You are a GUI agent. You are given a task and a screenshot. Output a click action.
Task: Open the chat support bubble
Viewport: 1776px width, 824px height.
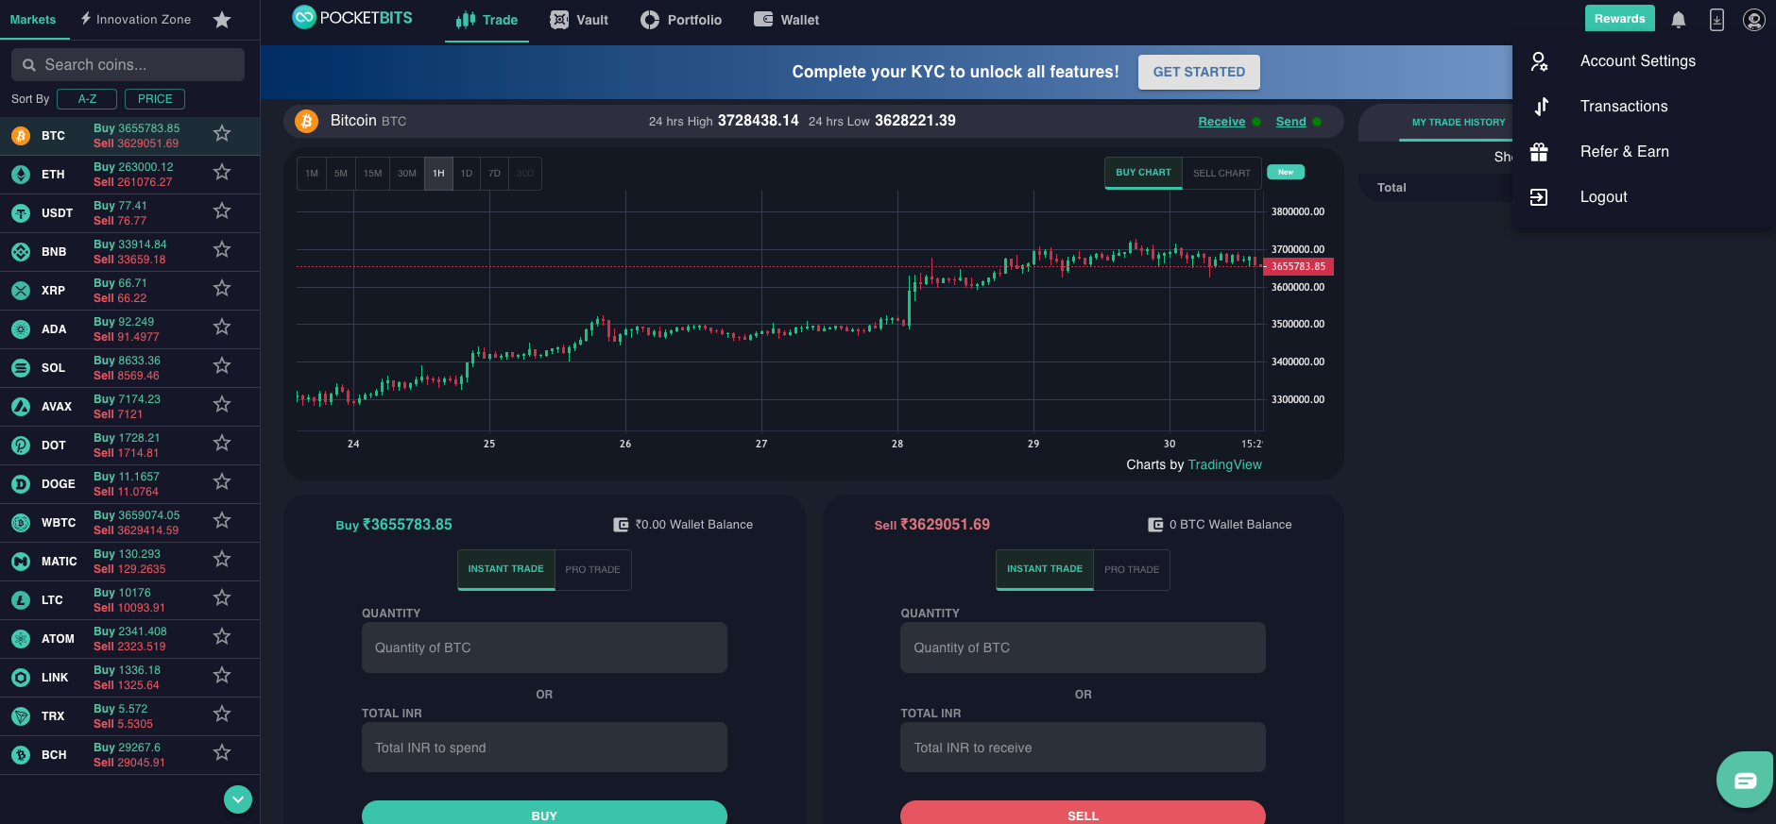coord(1745,780)
